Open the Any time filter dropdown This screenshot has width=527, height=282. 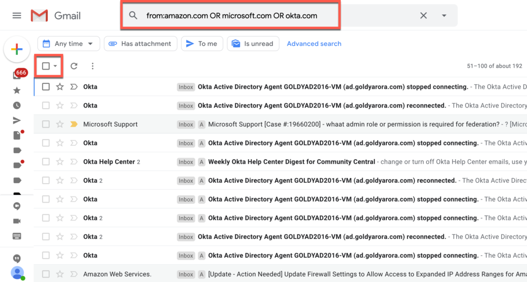(x=69, y=44)
